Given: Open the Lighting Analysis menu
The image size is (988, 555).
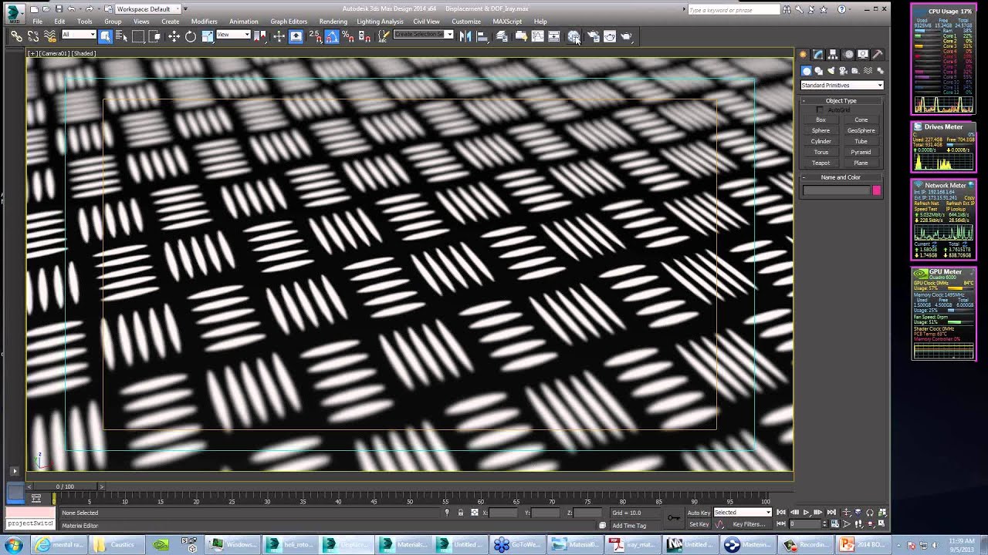Looking at the screenshot, I should pos(380,22).
